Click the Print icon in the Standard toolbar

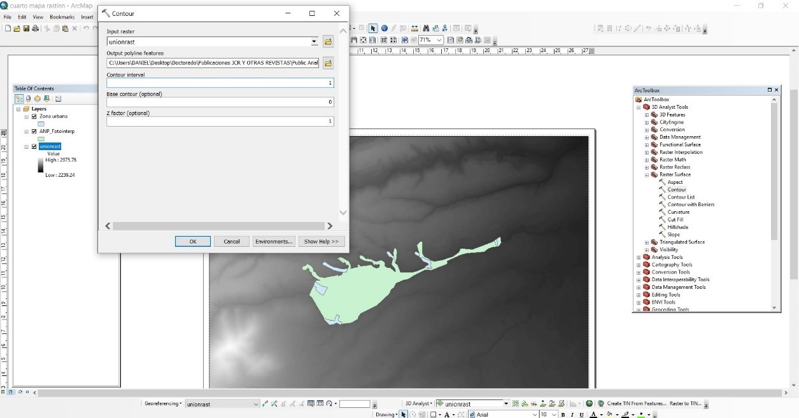(x=35, y=29)
